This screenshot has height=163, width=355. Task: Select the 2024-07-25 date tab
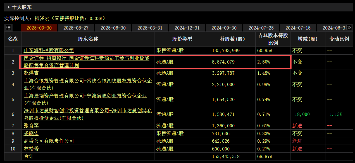click(261, 28)
